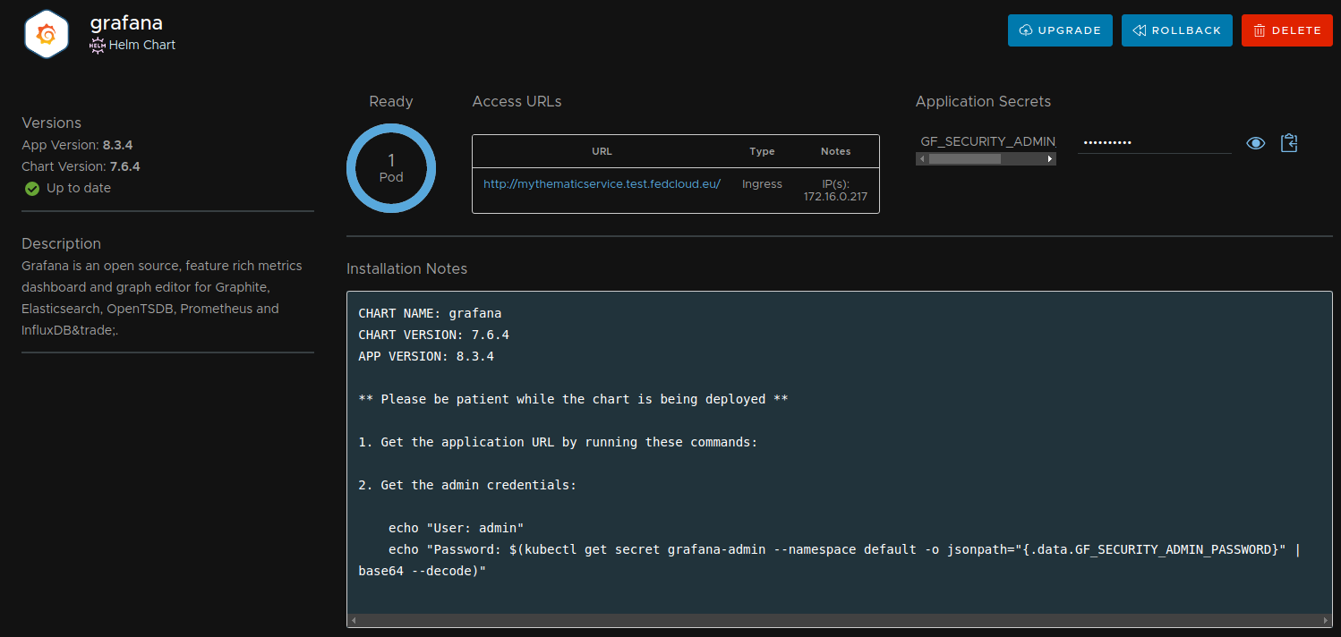Delete the grafana release
The width and height of the screenshot is (1341, 637).
1287,30
